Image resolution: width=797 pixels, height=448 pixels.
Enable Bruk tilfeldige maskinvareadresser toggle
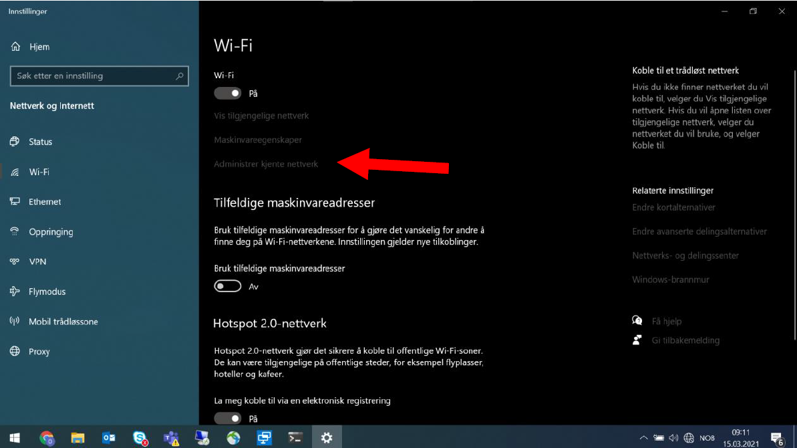click(228, 286)
